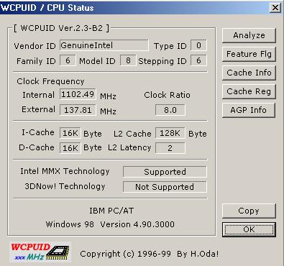Image resolution: width=284 pixels, height=266 pixels.
Task: Select the Internal clock 1102.49 field
Action: coord(78,94)
